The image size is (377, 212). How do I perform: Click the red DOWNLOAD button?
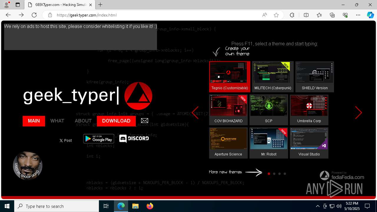[x=116, y=121]
